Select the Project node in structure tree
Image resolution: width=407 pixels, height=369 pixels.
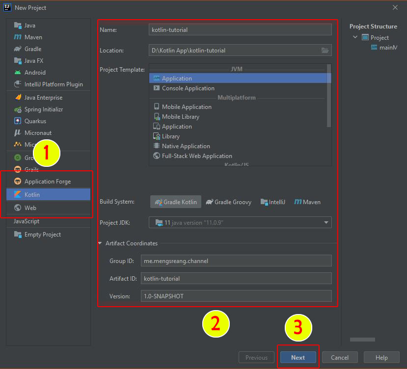point(375,38)
